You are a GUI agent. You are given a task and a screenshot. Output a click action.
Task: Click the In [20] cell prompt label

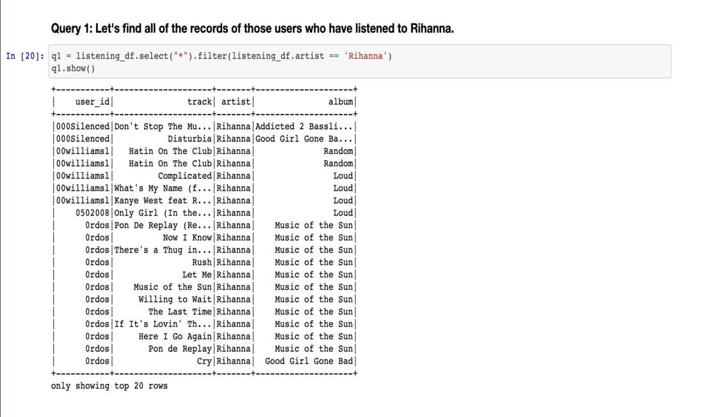pyautogui.click(x=25, y=56)
